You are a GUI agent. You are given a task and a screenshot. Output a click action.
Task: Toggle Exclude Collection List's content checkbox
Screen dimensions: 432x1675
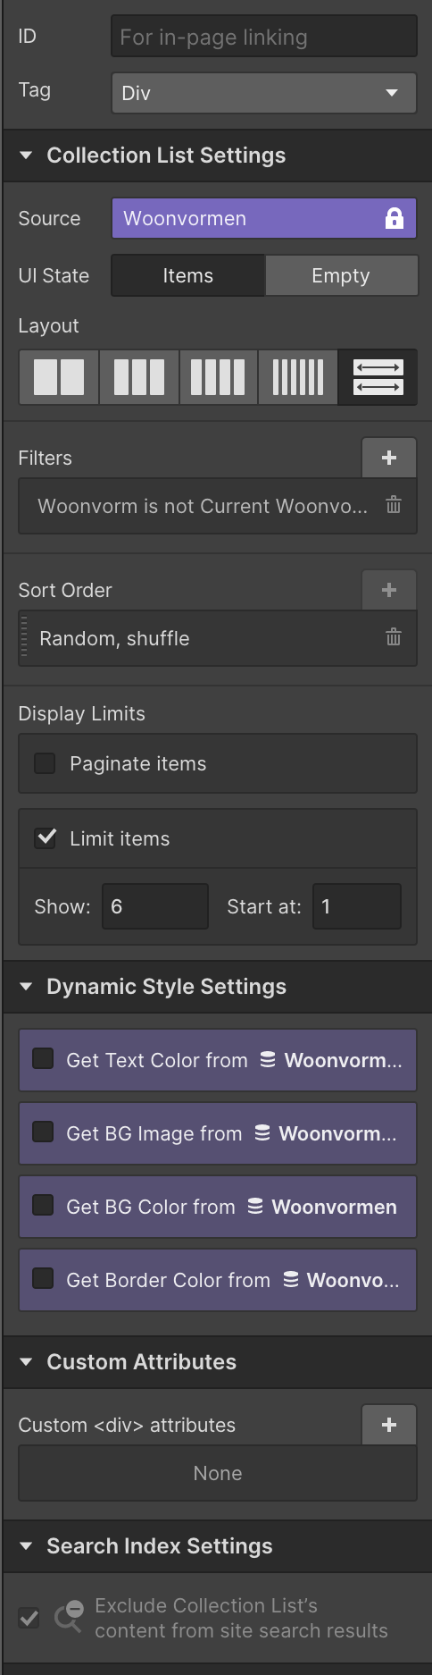(x=29, y=1618)
